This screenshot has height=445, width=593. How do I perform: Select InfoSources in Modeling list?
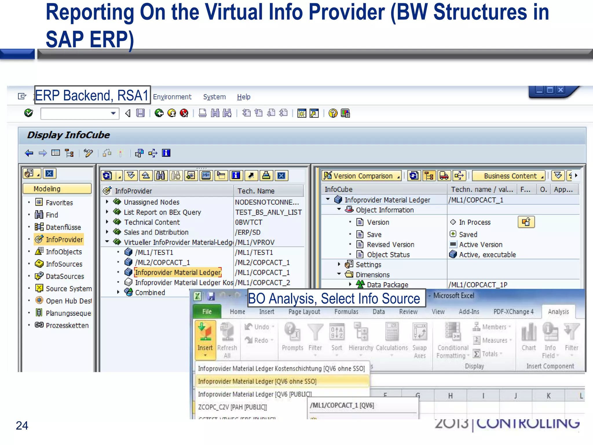[x=64, y=264]
